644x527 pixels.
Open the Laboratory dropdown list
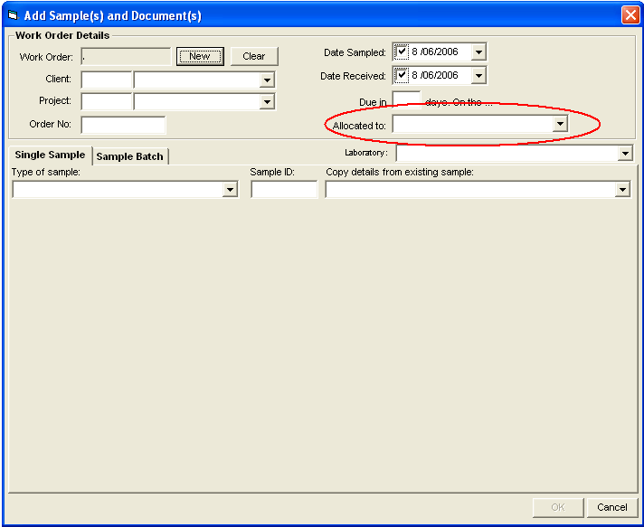(624, 154)
